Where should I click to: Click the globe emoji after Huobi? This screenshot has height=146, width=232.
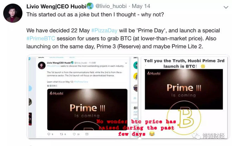90,6
